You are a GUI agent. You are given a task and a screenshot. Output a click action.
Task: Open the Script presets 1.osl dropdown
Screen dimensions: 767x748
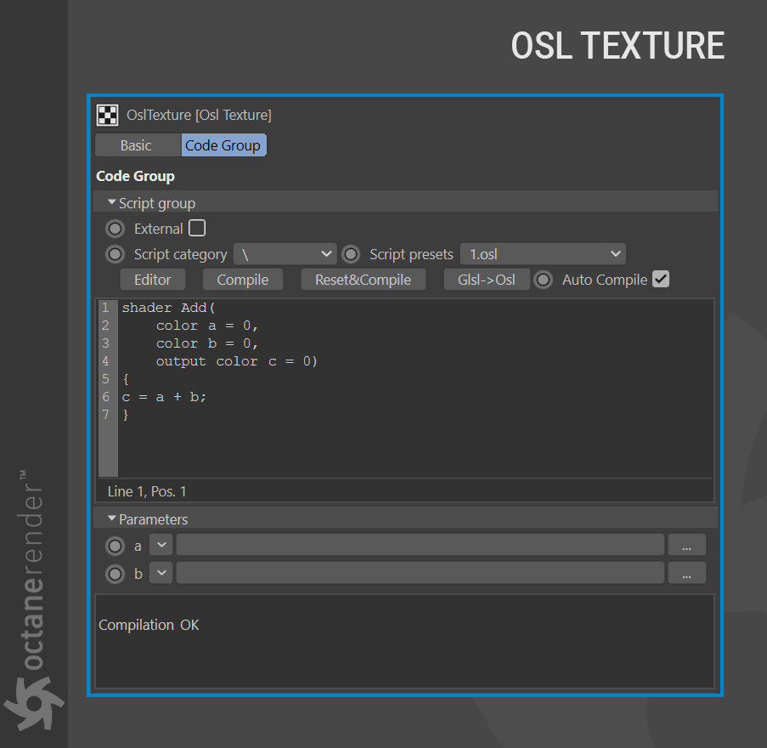543,254
